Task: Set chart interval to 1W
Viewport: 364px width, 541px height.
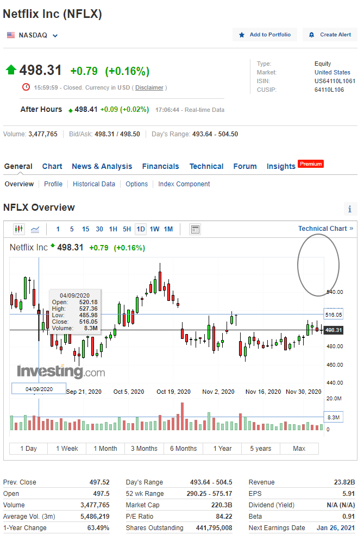Action: tap(155, 229)
